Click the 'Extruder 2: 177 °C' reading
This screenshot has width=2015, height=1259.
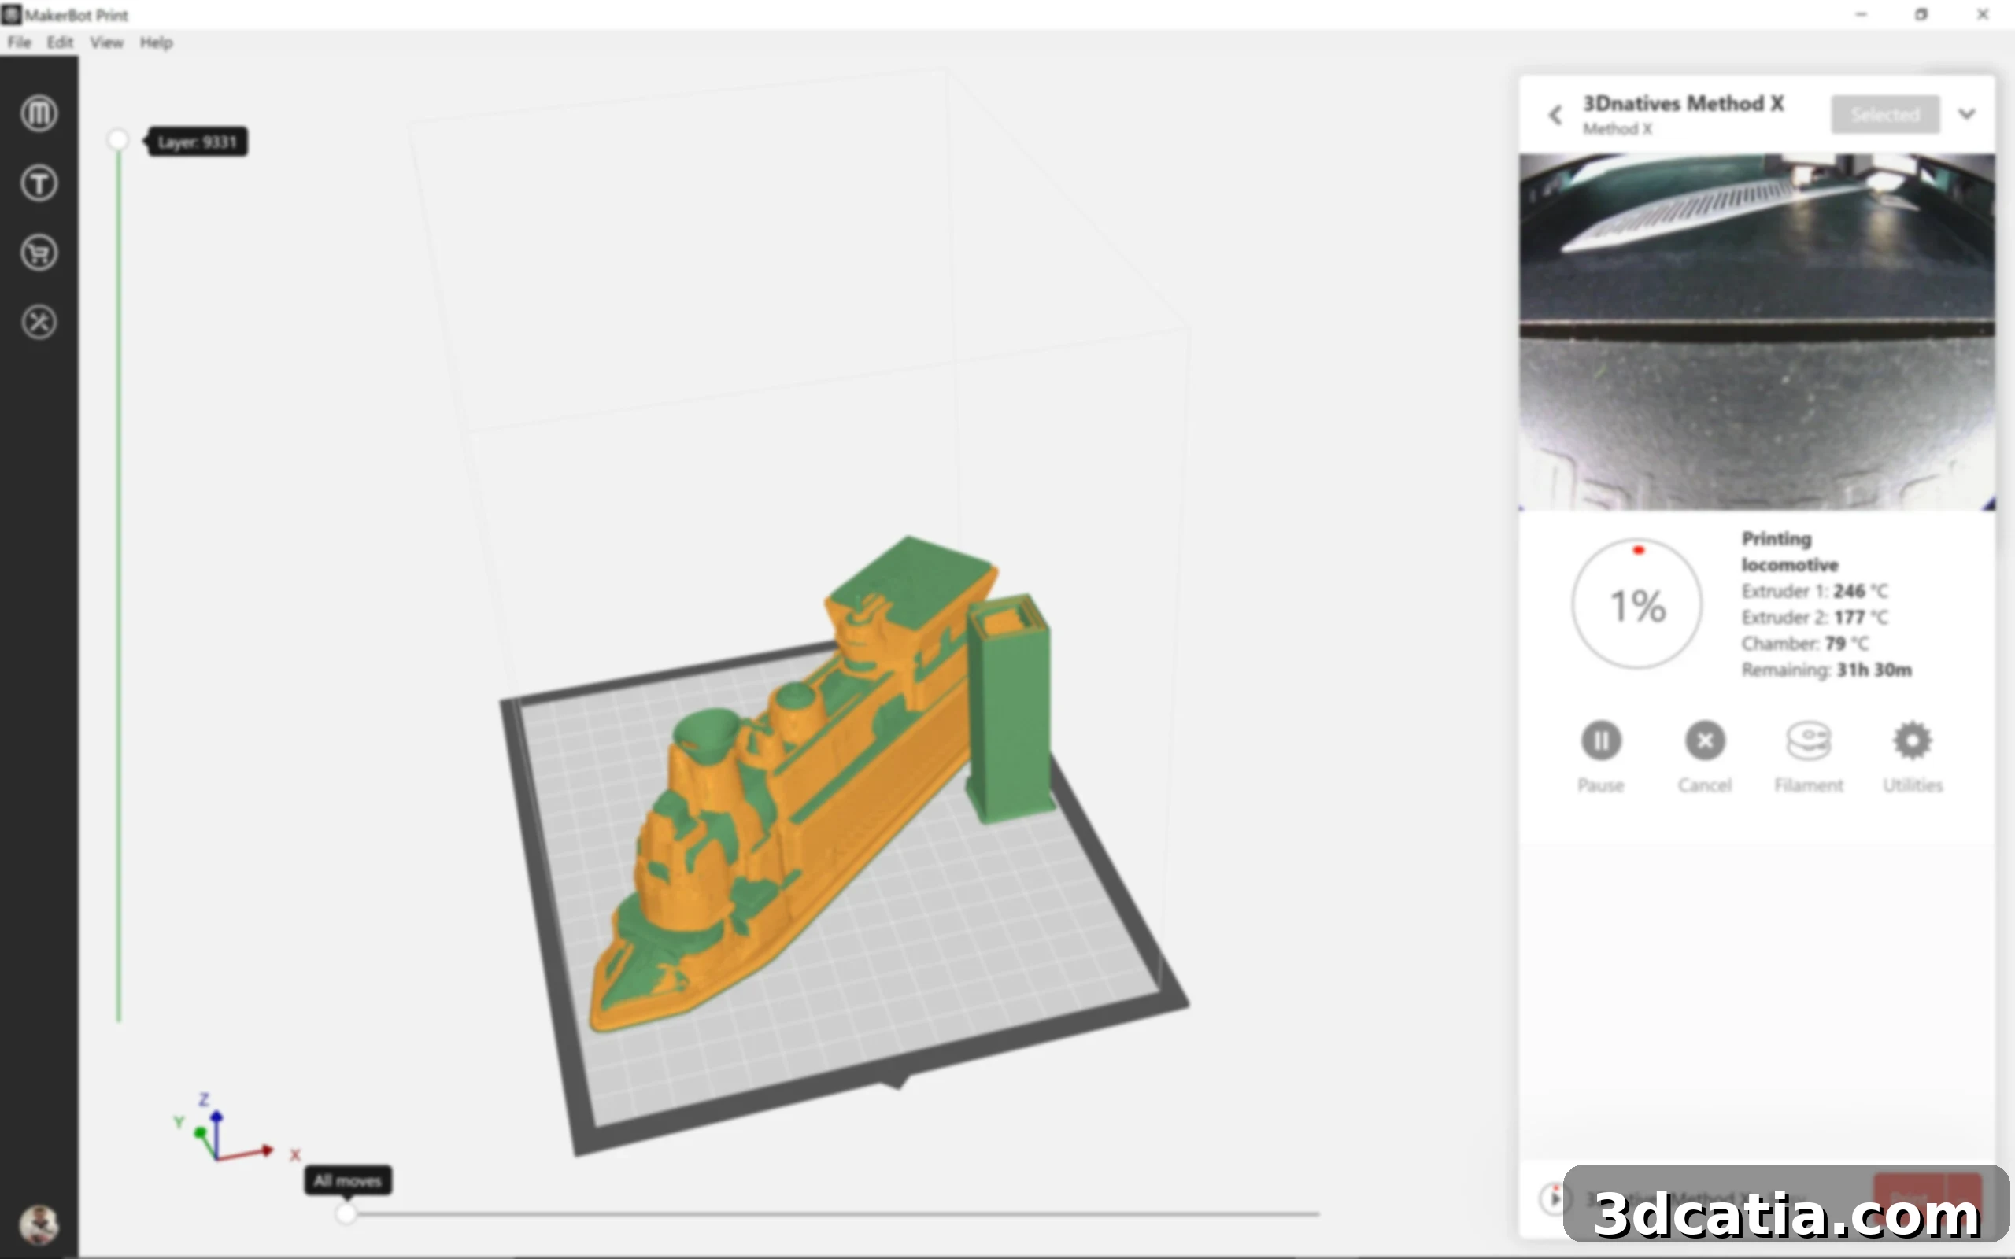coord(1814,617)
